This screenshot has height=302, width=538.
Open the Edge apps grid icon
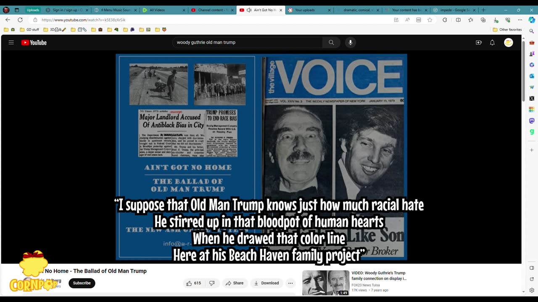396,20
